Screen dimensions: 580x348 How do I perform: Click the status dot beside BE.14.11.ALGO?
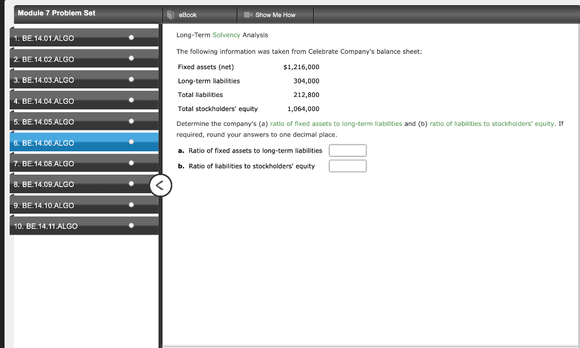(131, 226)
